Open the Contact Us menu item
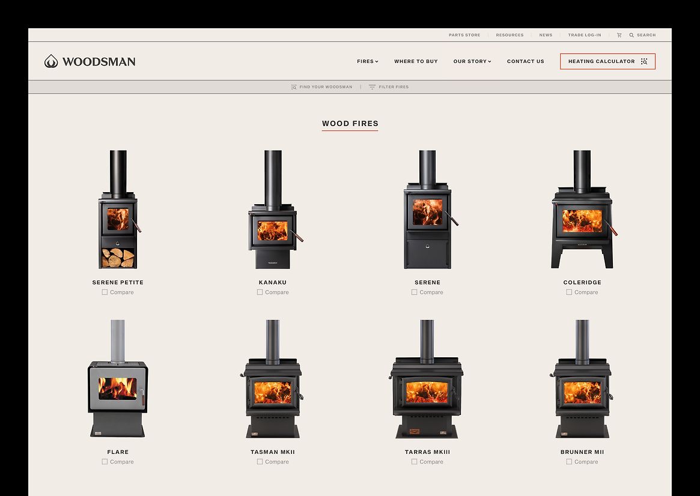The width and height of the screenshot is (700, 496). pyautogui.click(x=525, y=61)
